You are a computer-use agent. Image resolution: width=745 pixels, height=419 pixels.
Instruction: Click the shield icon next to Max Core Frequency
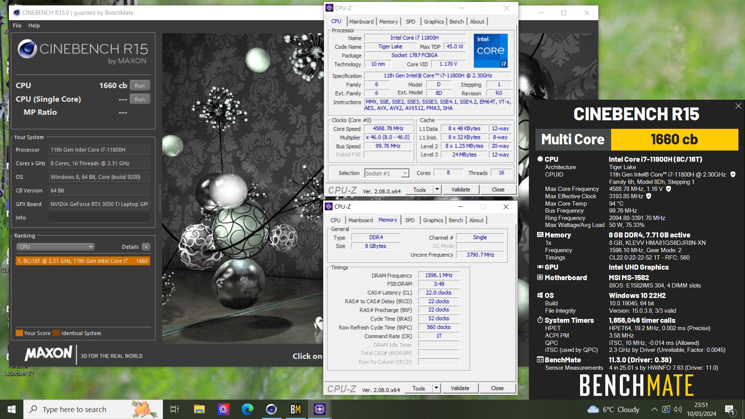(x=669, y=189)
